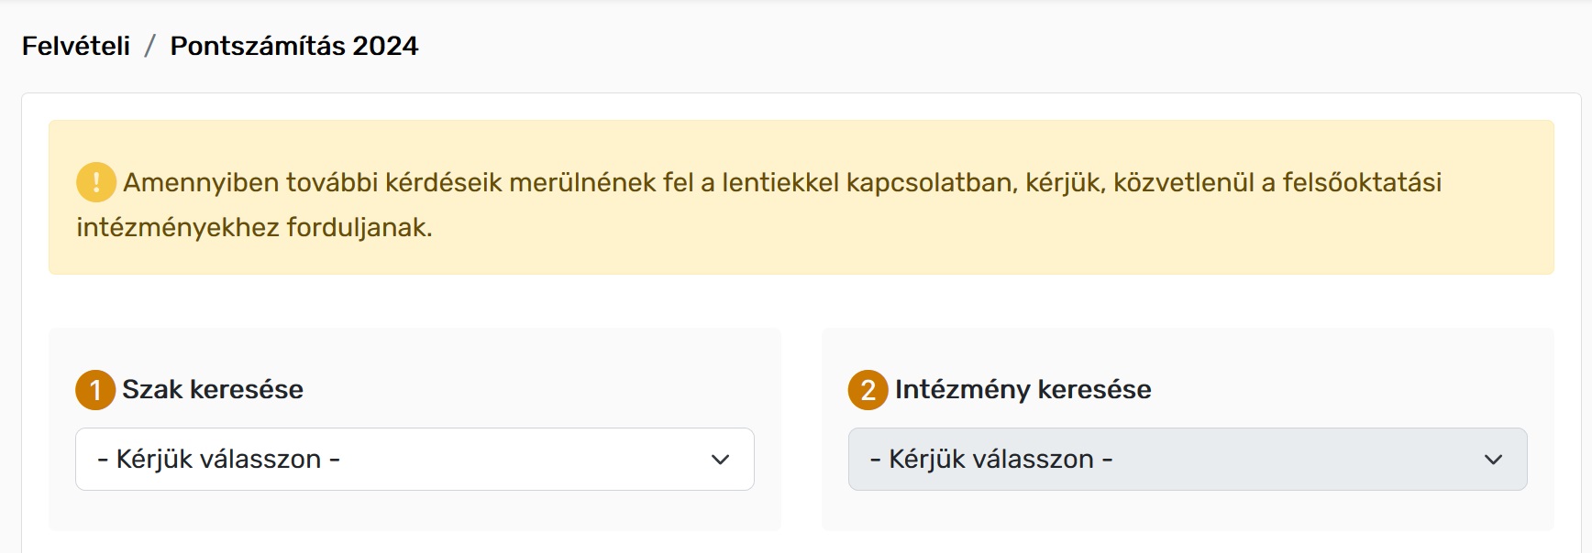Choose the Kérjük válasszon text under Intézmény keresése

pyautogui.click(x=992, y=459)
